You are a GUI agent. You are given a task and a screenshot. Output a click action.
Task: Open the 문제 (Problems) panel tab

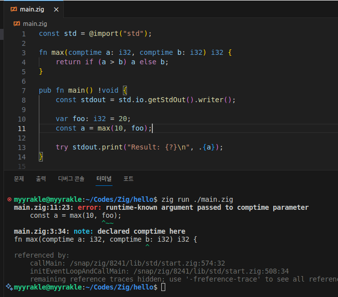tap(19, 178)
